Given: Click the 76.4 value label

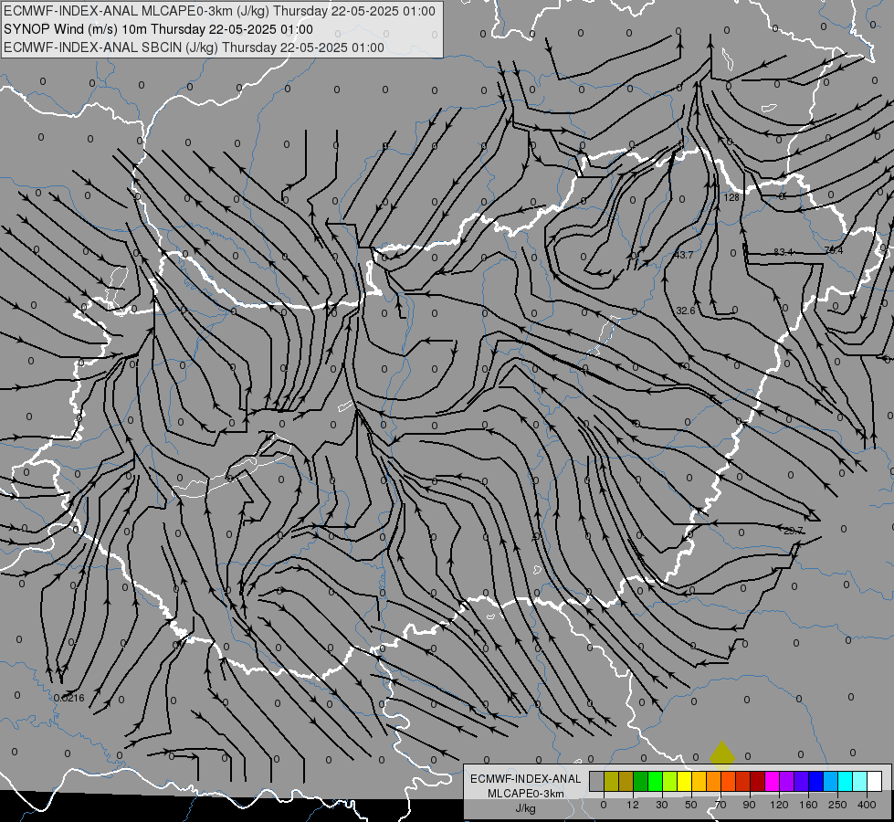Looking at the screenshot, I should point(834,250).
